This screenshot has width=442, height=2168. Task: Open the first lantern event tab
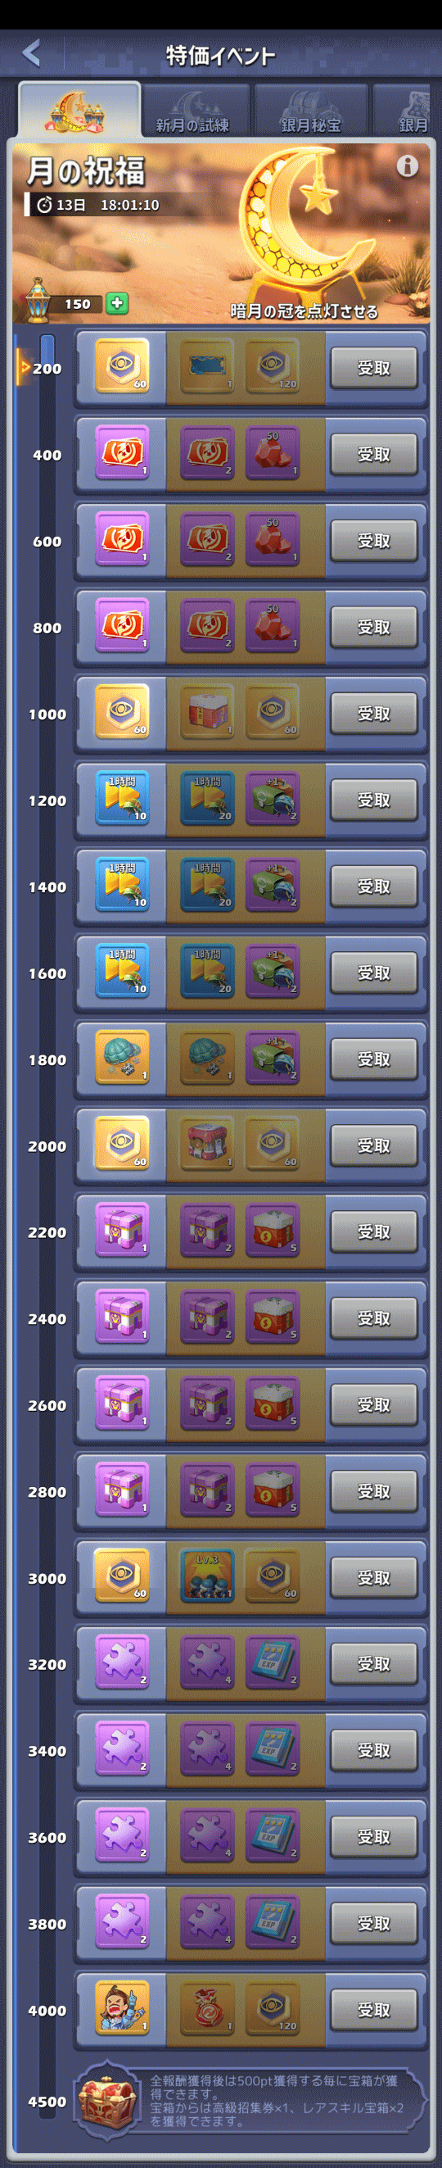pos(79,110)
